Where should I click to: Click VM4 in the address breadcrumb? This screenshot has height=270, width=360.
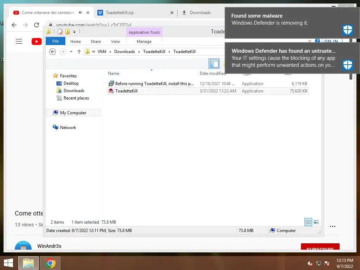(102, 52)
